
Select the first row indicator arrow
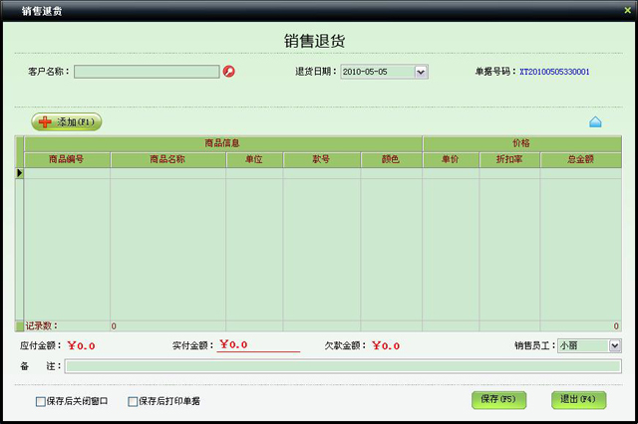click(x=19, y=173)
